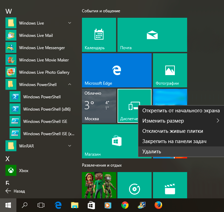The height and width of the screenshot is (212, 224).
Task: Open the Moscow weather tile
Action: point(99,106)
